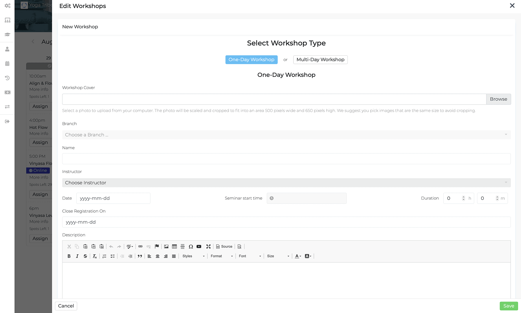Open the calendar sidebar icon
This screenshot has width=521, height=313.
click(8, 64)
